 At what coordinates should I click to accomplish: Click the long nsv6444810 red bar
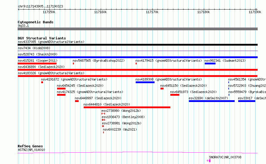[x=127, y=107]
